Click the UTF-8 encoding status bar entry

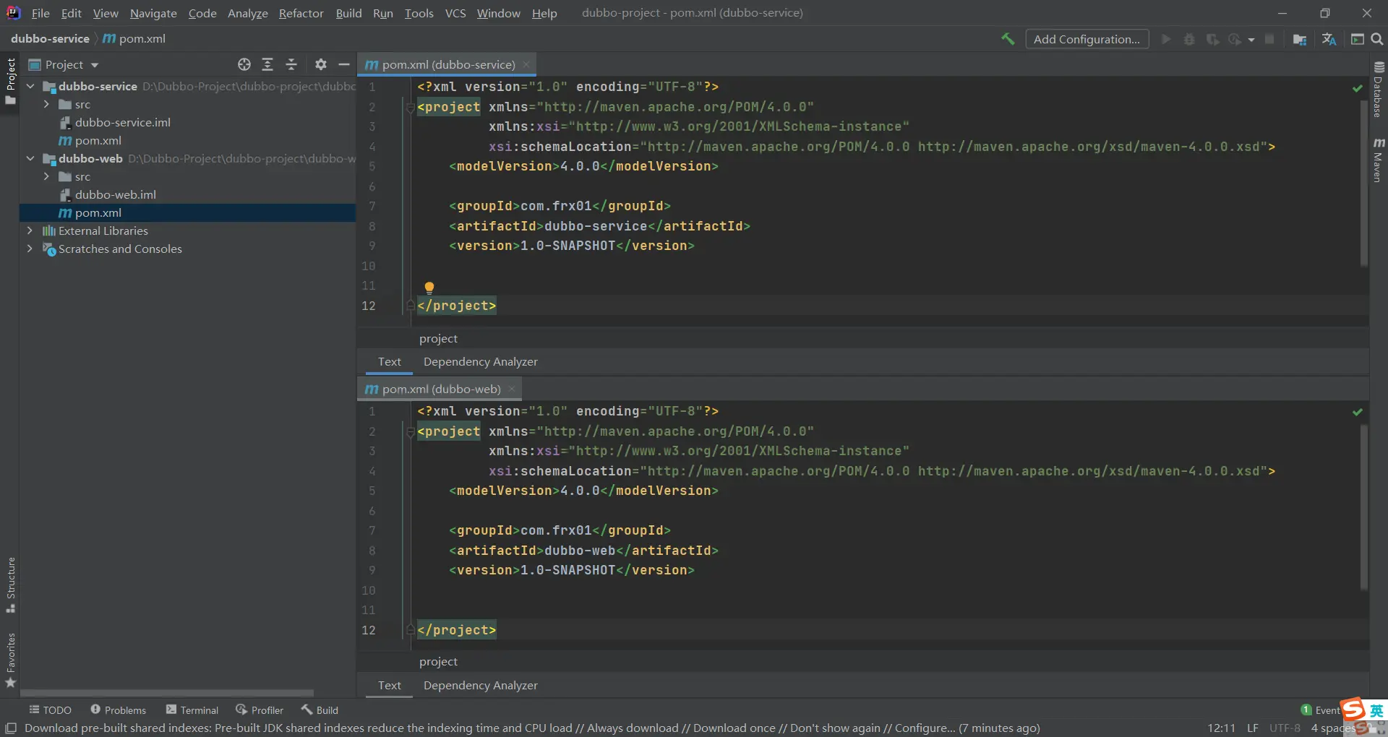point(1285,728)
